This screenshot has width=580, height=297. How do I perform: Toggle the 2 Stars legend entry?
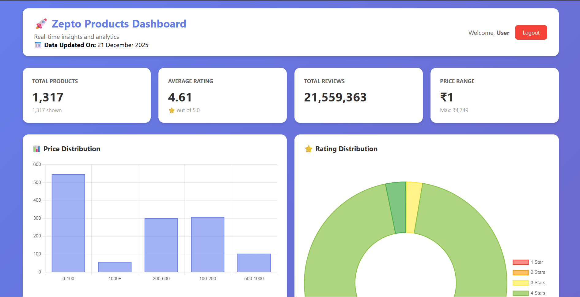pyautogui.click(x=529, y=272)
